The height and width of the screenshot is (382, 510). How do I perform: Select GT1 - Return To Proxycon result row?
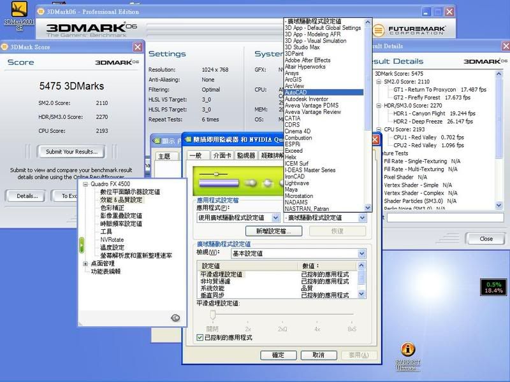(440, 89)
